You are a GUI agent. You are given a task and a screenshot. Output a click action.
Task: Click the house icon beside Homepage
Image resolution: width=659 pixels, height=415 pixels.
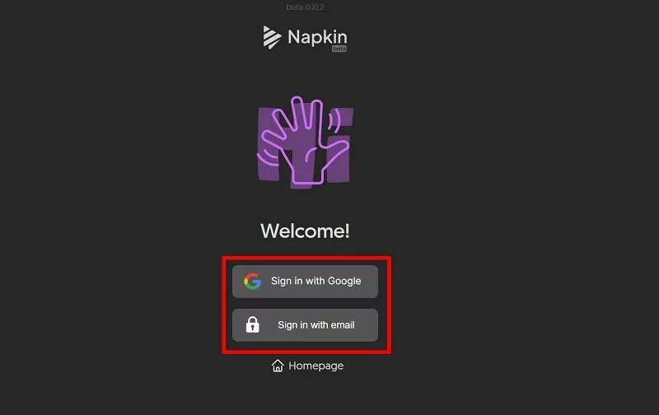click(x=278, y=366)
